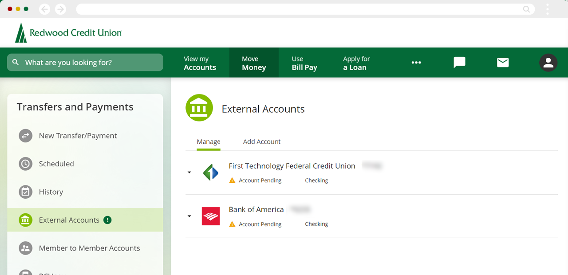Click the First Technology Federal Credit Union name

tap(292, 166)
